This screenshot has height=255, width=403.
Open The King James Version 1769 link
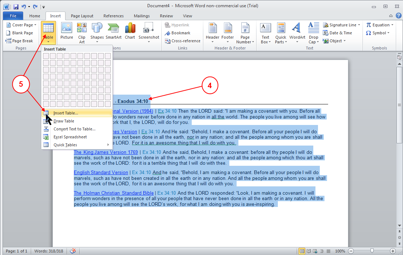[x=106, y=152]
